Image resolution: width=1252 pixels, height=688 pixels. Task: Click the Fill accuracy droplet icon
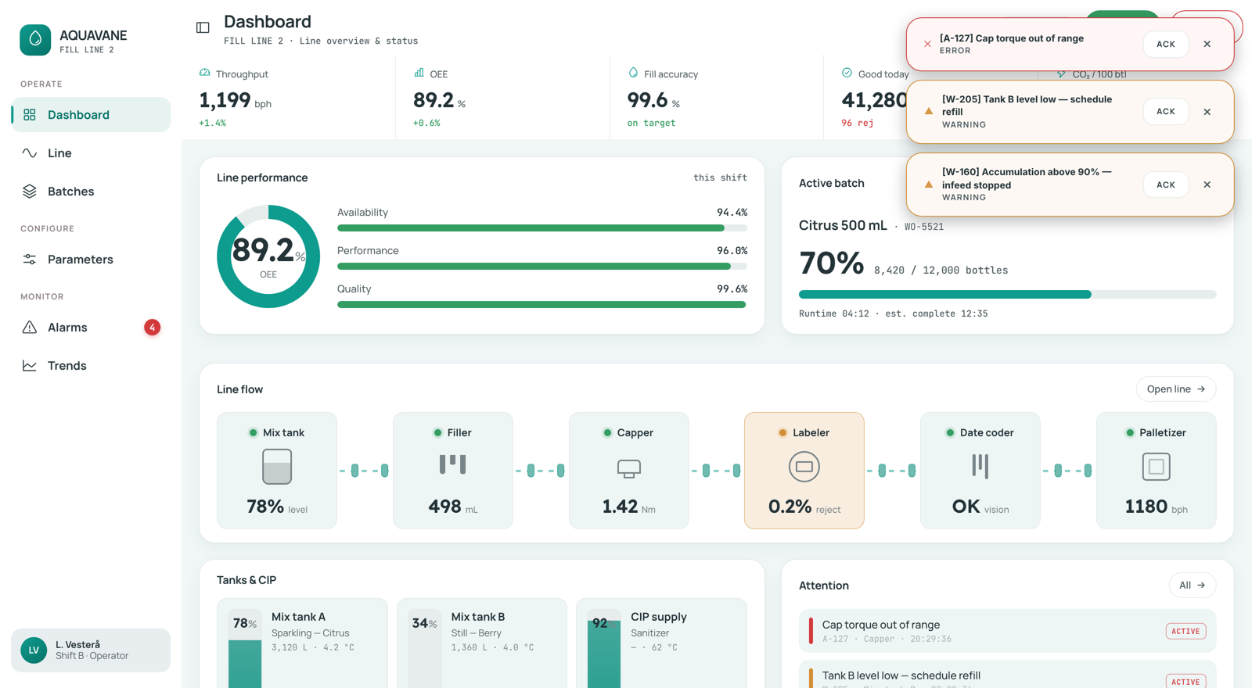tap(633, 73)
